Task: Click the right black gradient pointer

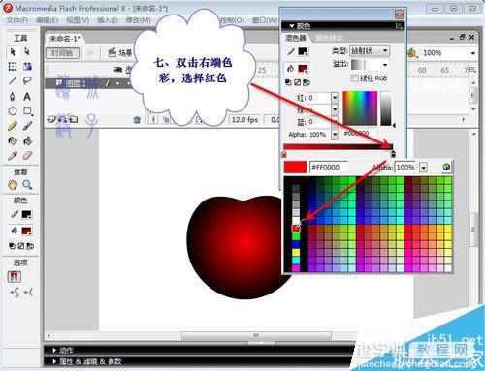Action: pos(393,154)
